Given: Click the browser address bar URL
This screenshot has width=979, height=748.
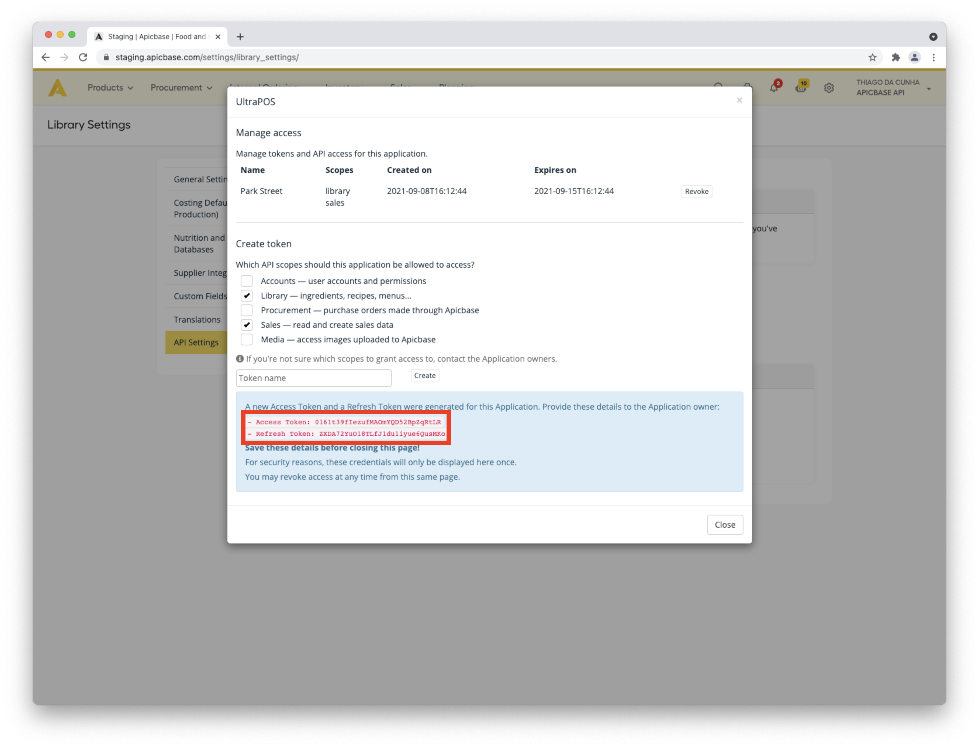Looking at the screenshot, I should coord(207,57).
